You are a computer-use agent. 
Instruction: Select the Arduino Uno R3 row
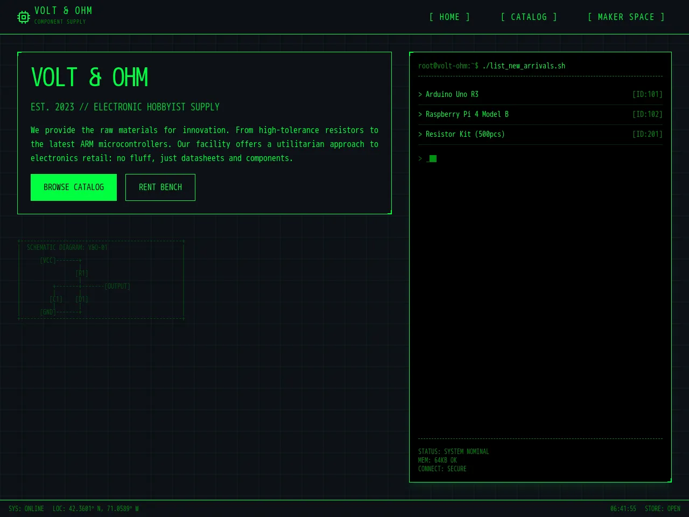pos(540,94)
